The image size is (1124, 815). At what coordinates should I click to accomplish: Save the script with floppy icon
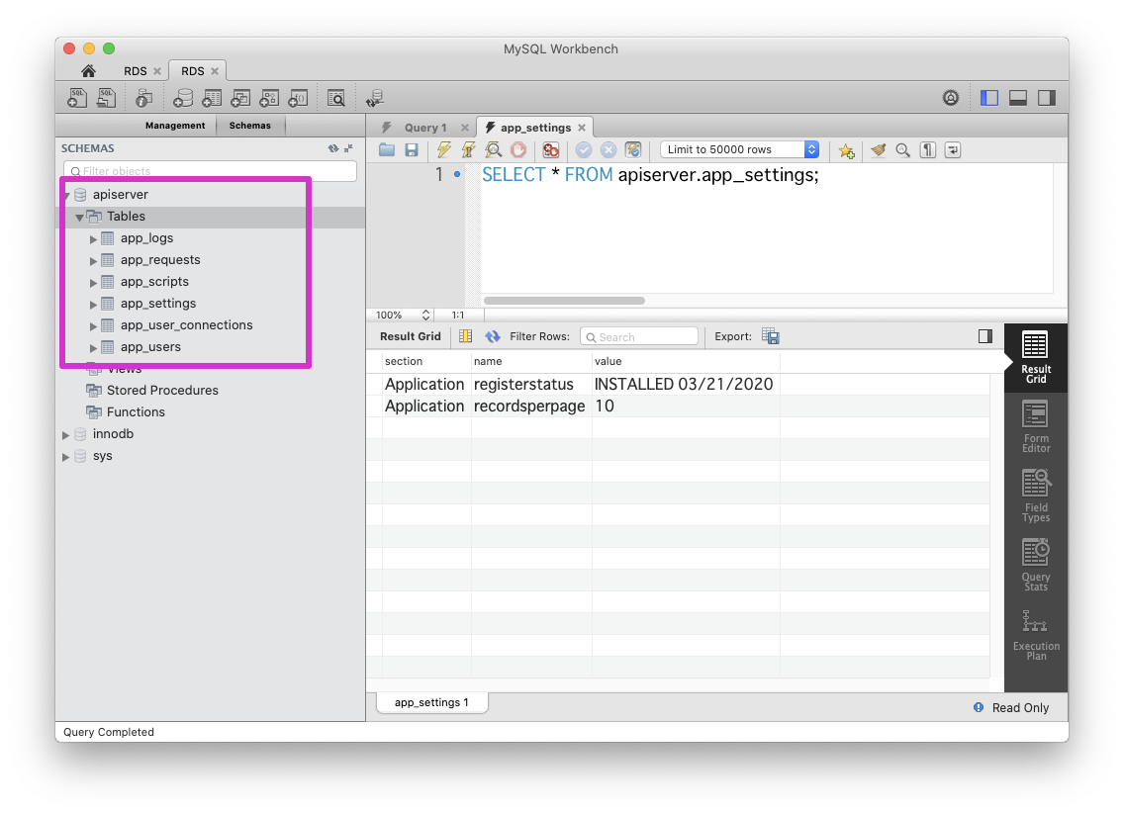tap(412, 149)
